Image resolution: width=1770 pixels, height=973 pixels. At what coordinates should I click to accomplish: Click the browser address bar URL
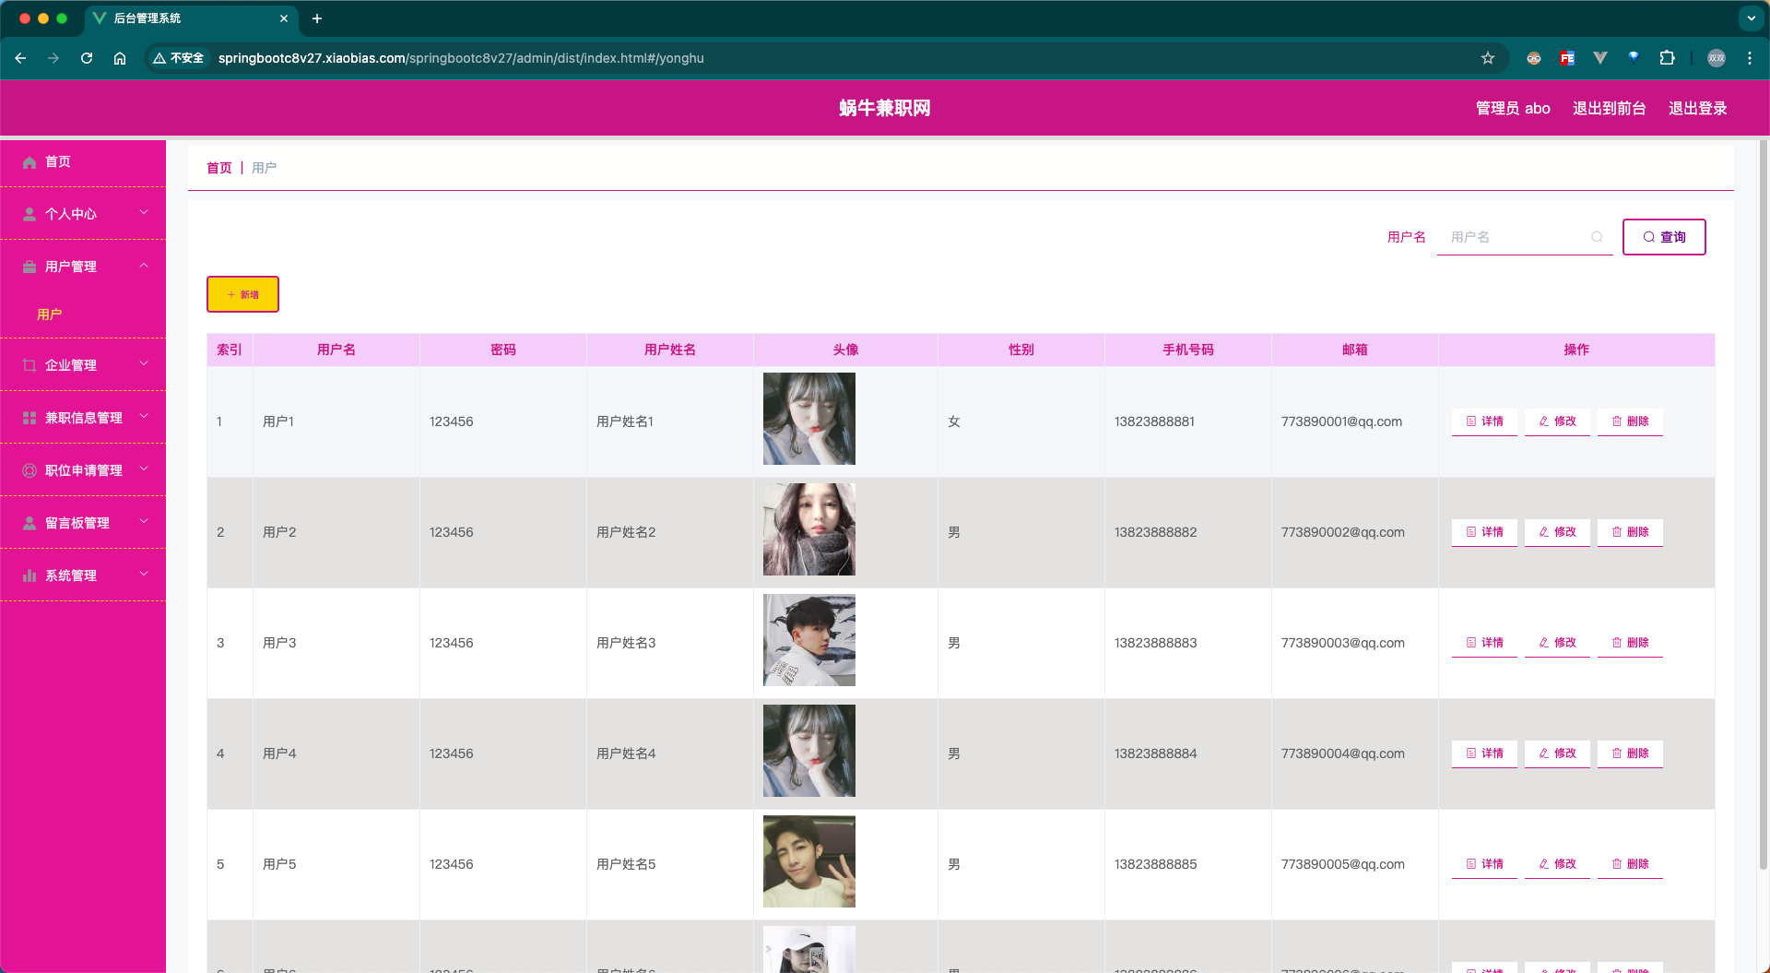point(461,58)
